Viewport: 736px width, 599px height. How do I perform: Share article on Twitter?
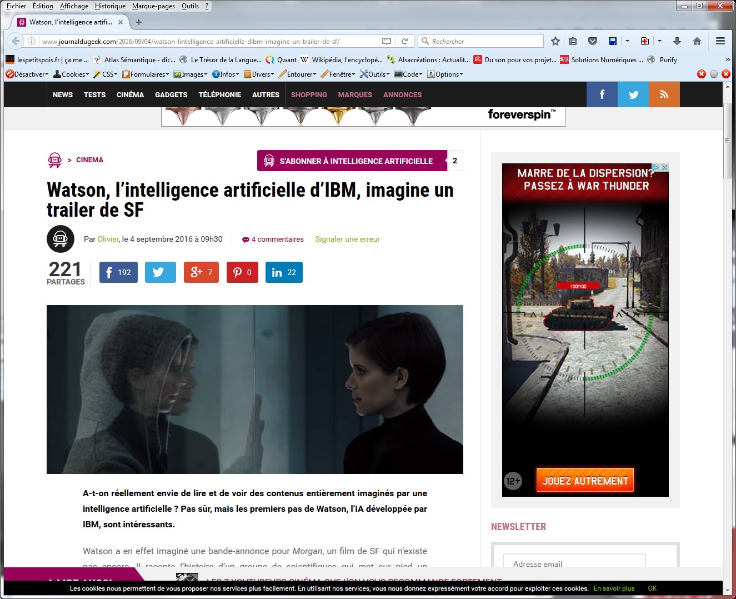tap(160, 272)
